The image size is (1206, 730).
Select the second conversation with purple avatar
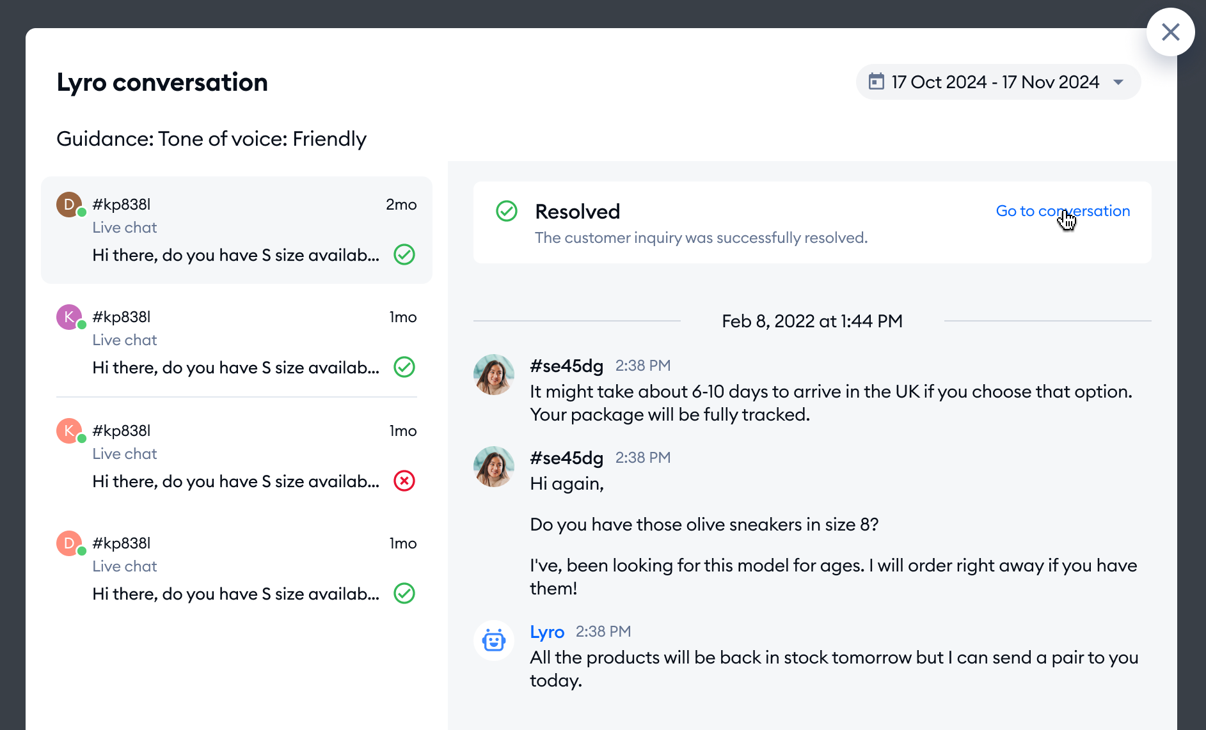tap(236, 342)
